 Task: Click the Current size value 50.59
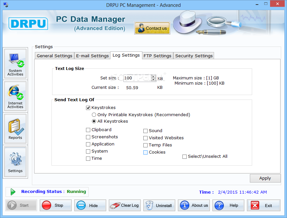tap(132, 88)
